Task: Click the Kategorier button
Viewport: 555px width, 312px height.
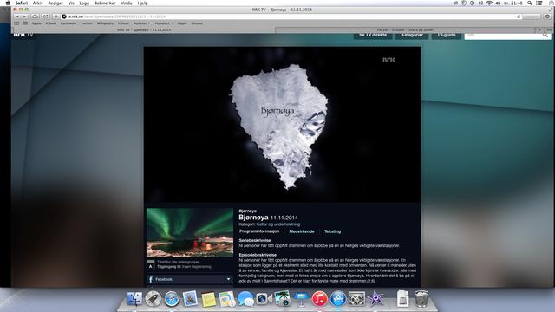Action: tap(412, 36)
